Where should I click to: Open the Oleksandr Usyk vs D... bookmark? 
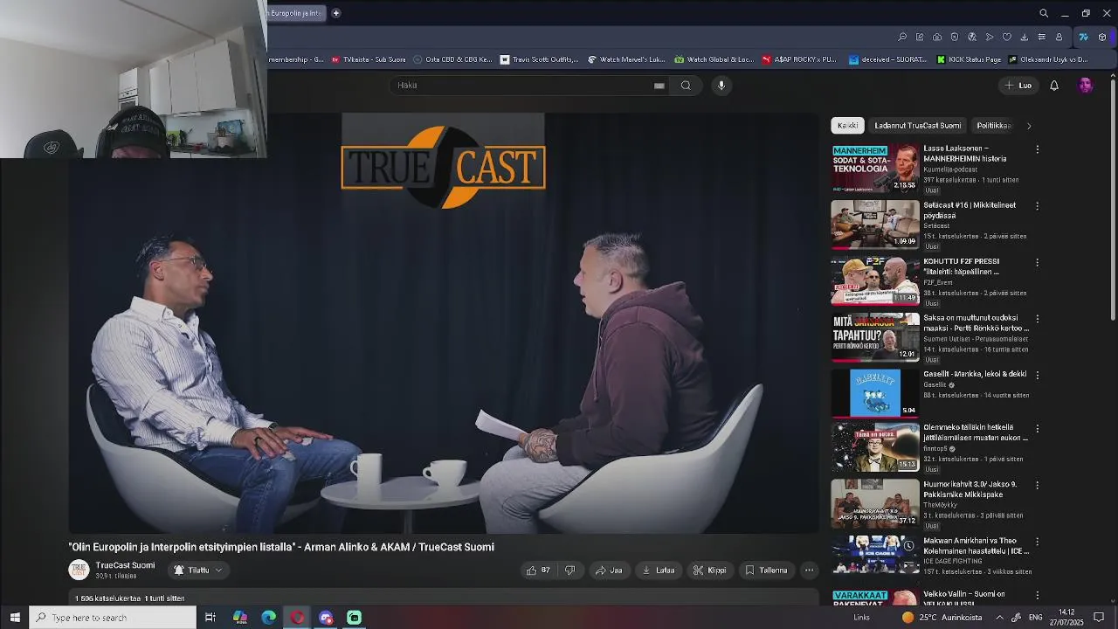1048,59
